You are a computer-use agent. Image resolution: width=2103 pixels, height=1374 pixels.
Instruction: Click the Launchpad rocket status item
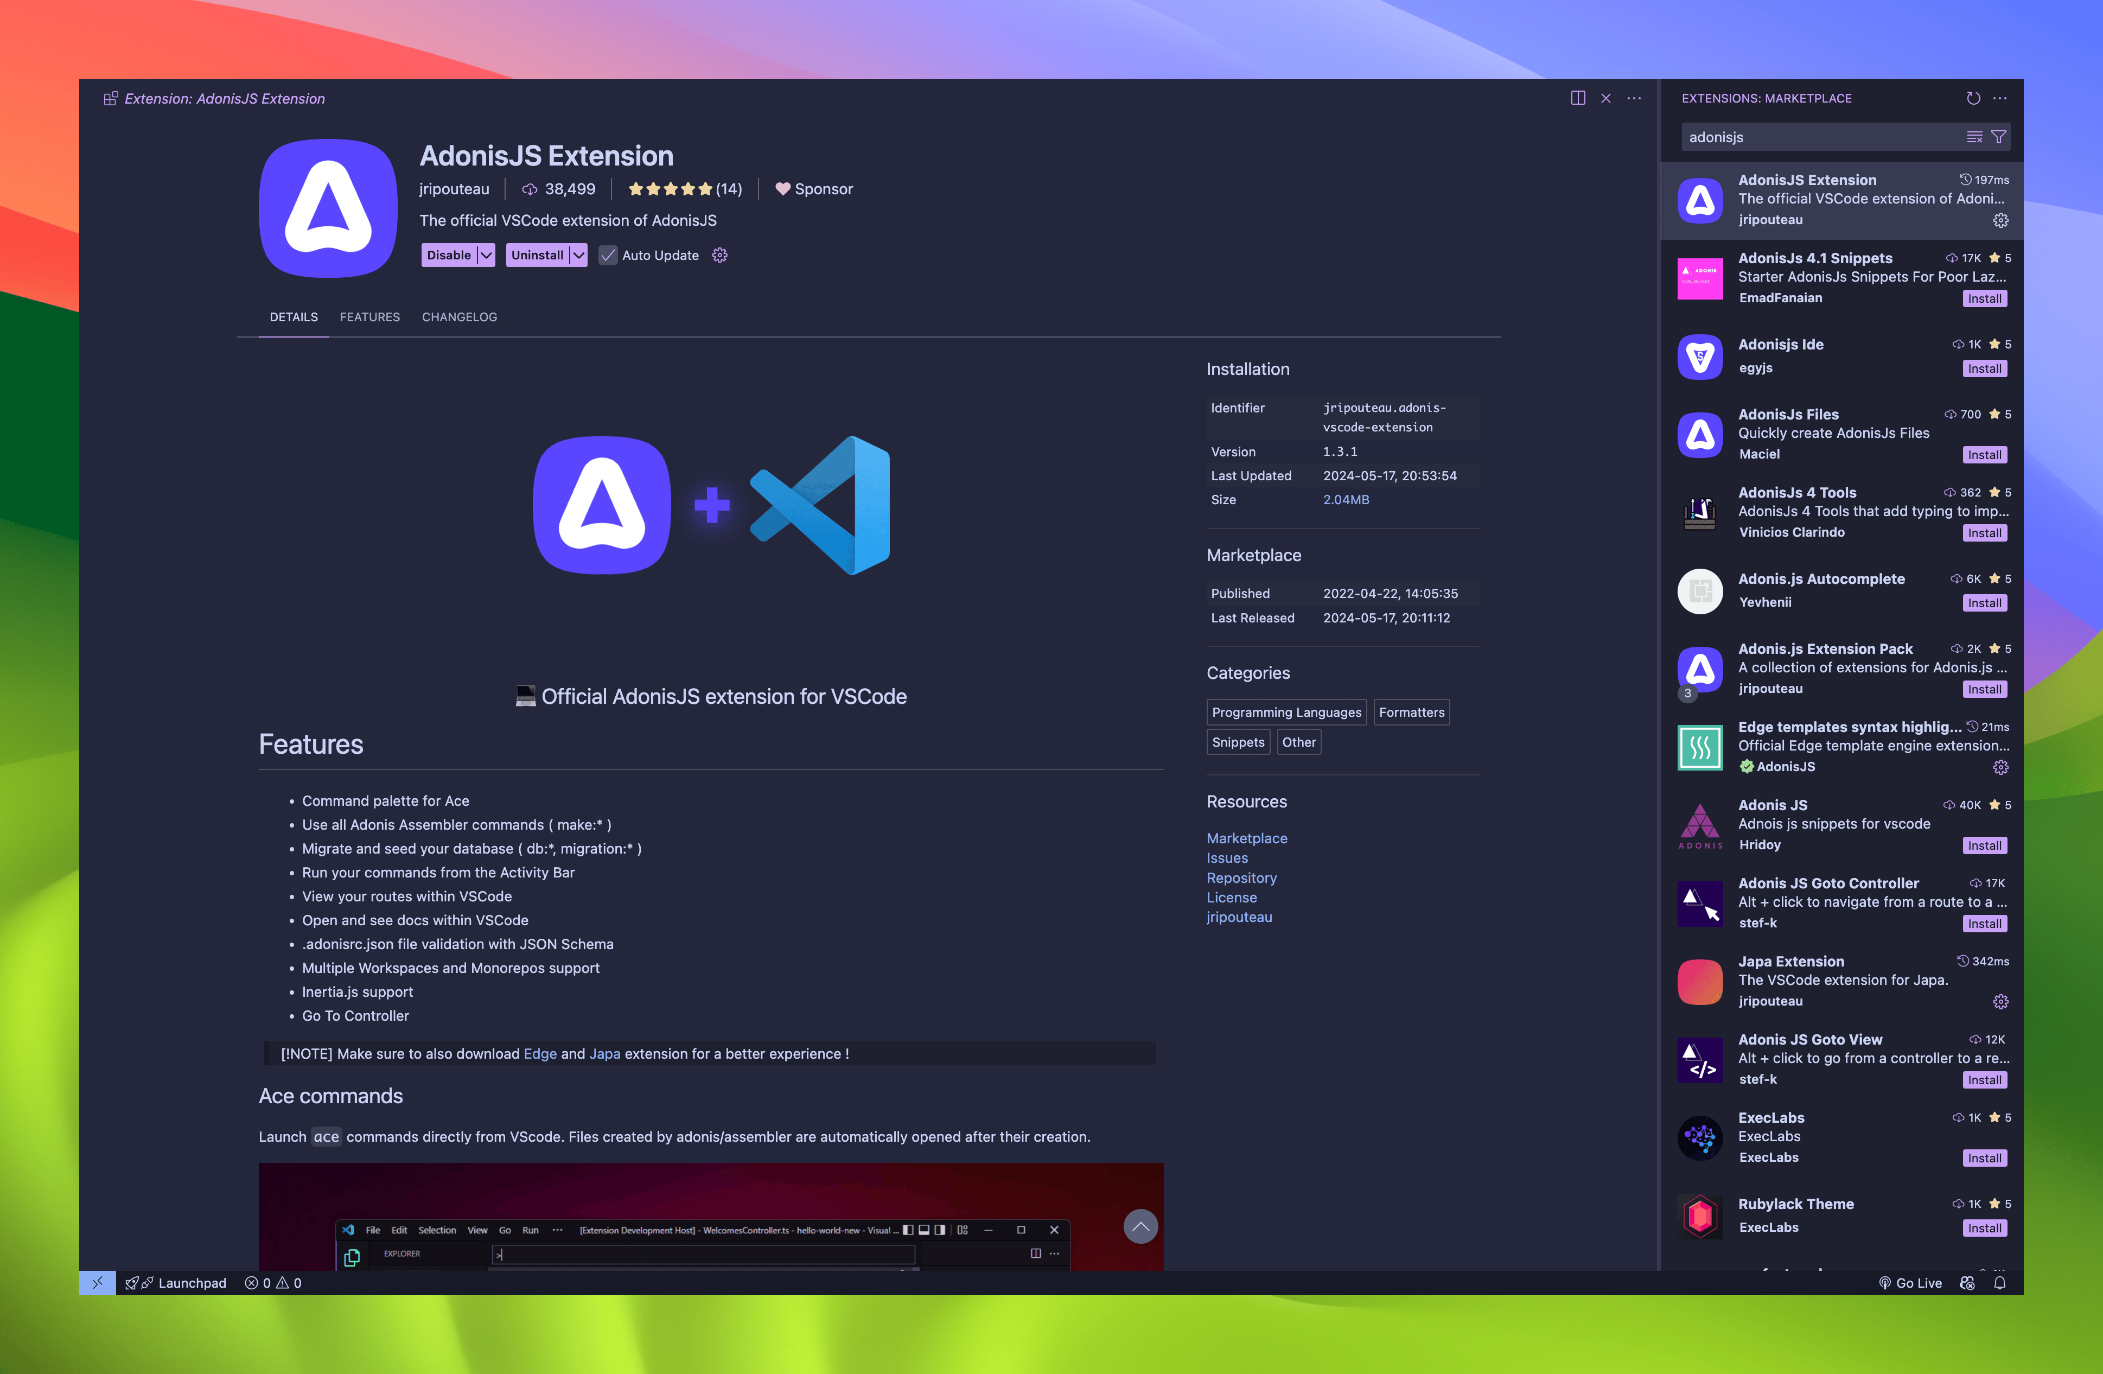coord(175,1283)
